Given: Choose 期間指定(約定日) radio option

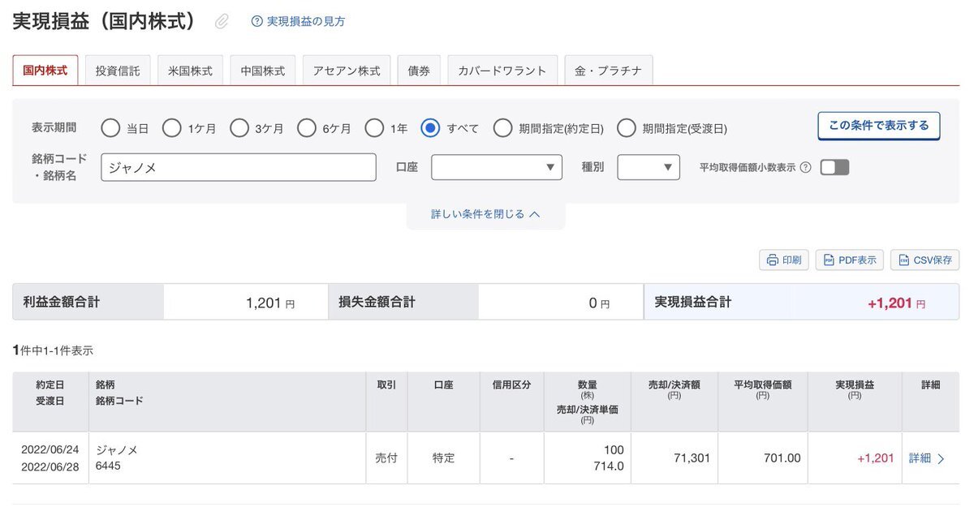Looking at the screenshot, I should coord(503,128).
